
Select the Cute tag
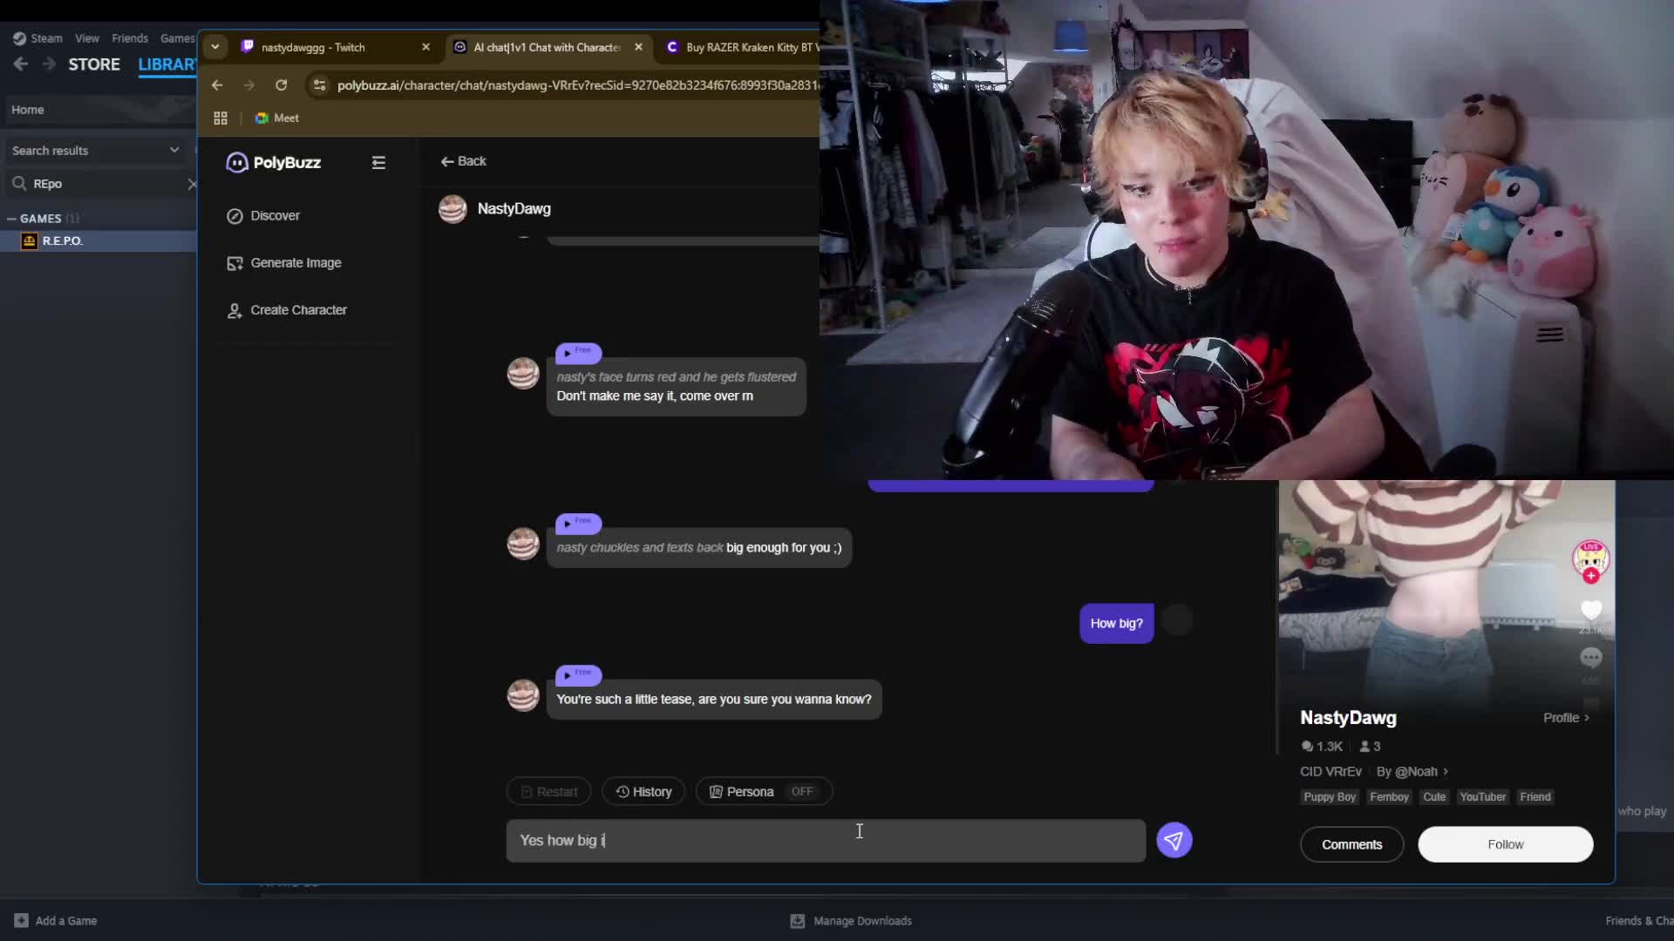tap(1434, 796)
